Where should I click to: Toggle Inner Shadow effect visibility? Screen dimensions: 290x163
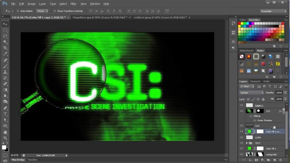click(x=255, y=120)
